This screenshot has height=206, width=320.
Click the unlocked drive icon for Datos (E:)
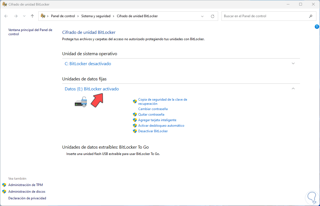[81, 102]
